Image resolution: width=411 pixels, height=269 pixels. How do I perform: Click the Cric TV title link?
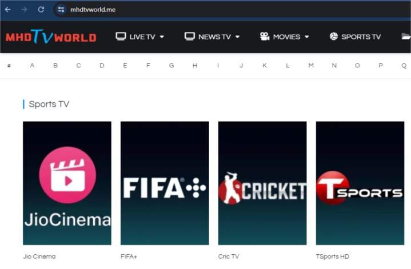click(x=229, y=256)
